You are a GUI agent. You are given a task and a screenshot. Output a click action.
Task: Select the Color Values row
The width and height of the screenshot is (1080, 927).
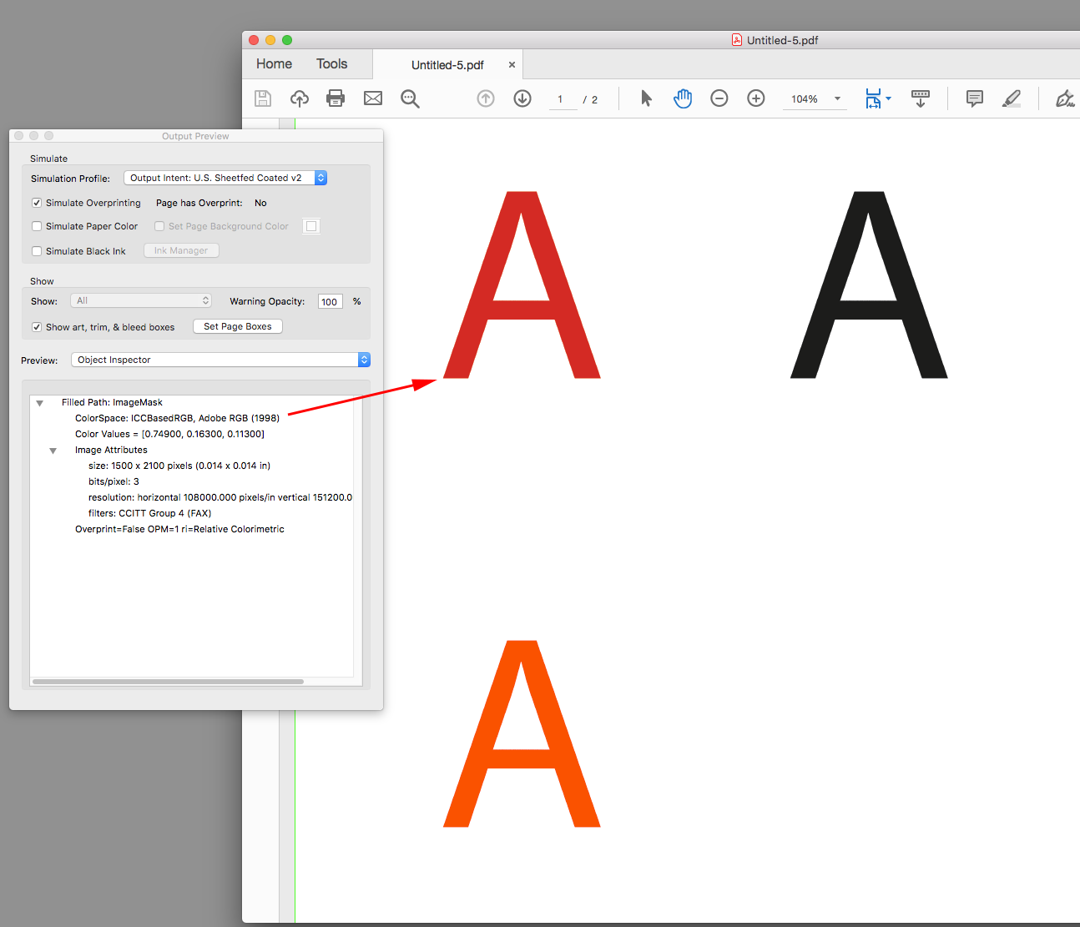click(x=169, y=434)
